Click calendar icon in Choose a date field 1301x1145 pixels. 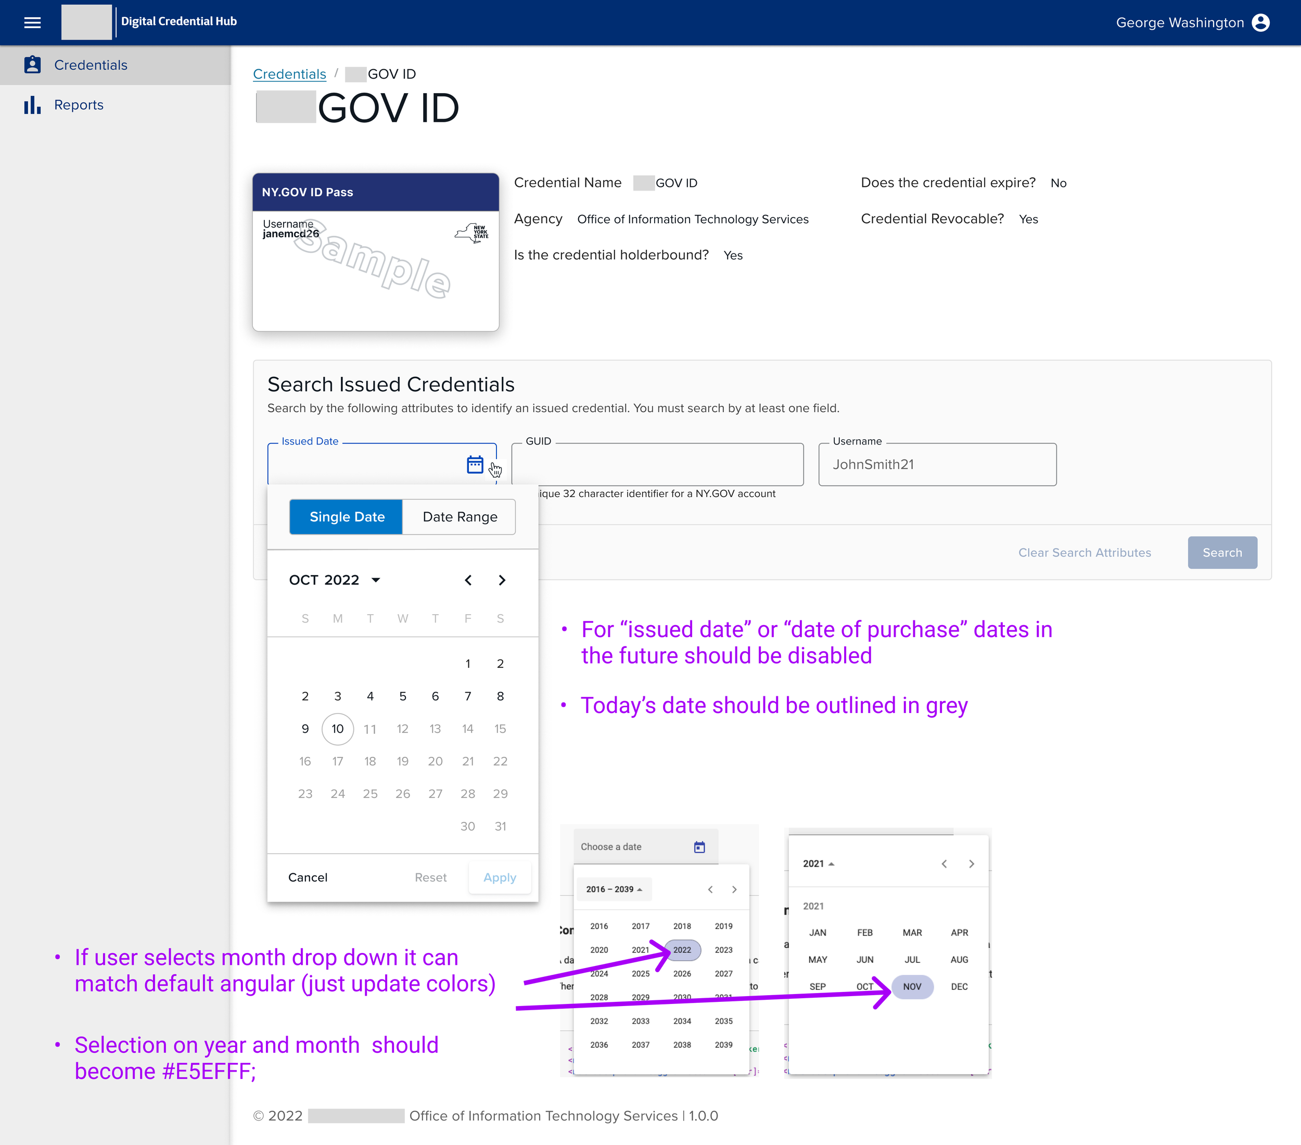coord(699,847)
